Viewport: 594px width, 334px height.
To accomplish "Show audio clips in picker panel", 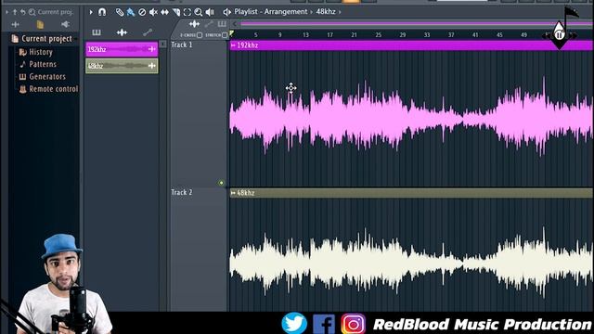I will coord(122,32).
